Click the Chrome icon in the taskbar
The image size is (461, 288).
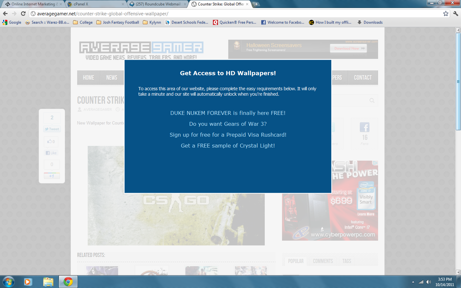pos(68,282)
